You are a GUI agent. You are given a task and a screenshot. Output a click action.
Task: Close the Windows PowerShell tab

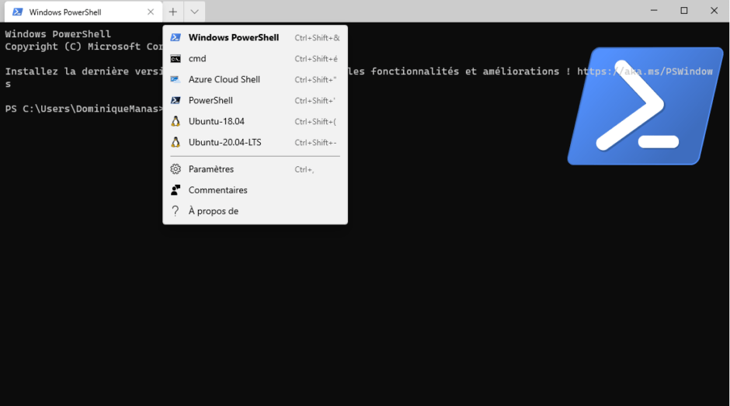click(151, 12)
